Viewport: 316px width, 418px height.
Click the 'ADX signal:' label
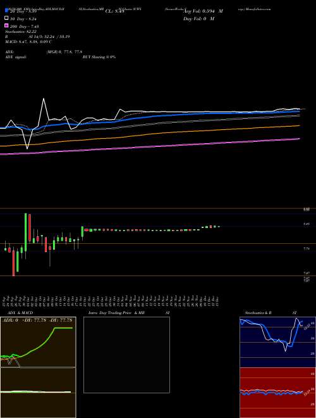coord(16,57)
